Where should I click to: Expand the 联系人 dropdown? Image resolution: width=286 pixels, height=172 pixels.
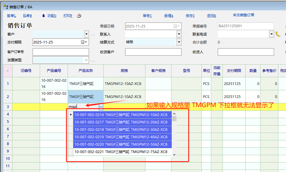point(179,34)
